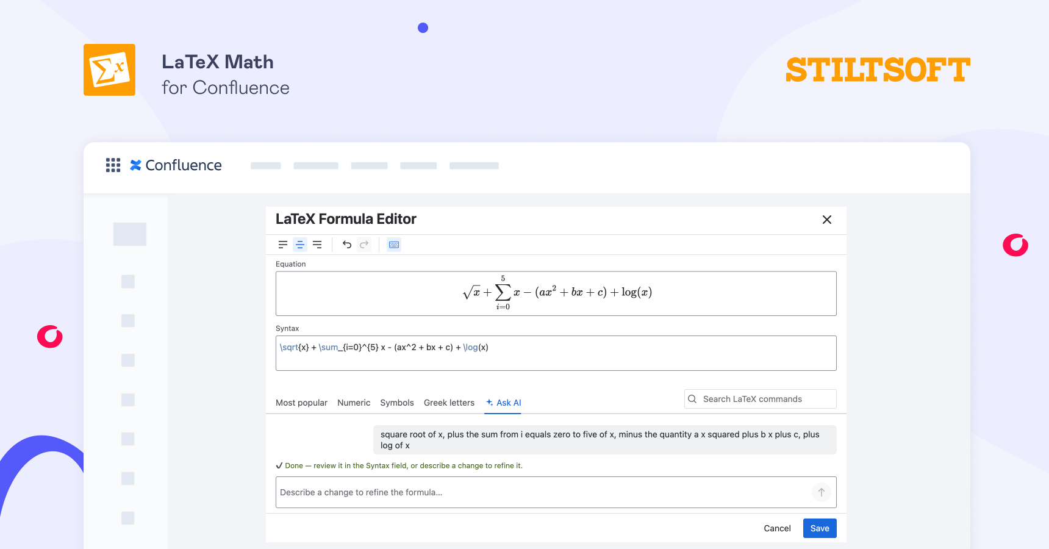
Task: Switch to the Numeric tab
Action: 354,403
